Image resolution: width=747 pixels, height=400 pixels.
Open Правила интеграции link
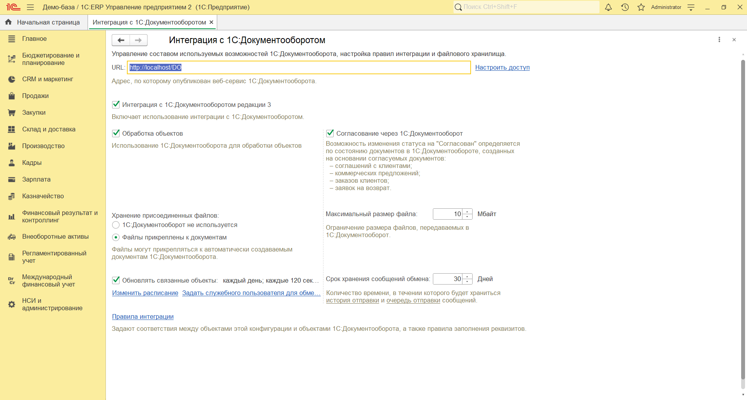point(143,317)
